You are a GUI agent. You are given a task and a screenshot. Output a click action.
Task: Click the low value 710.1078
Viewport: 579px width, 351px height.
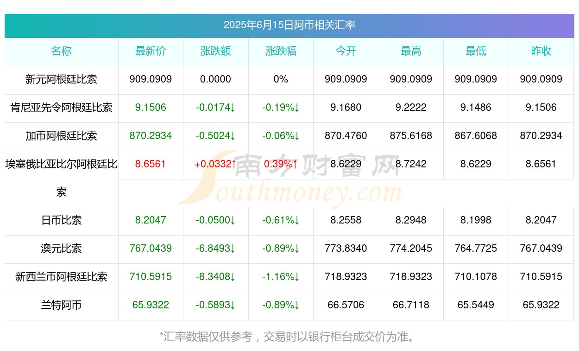pos(476,277)
